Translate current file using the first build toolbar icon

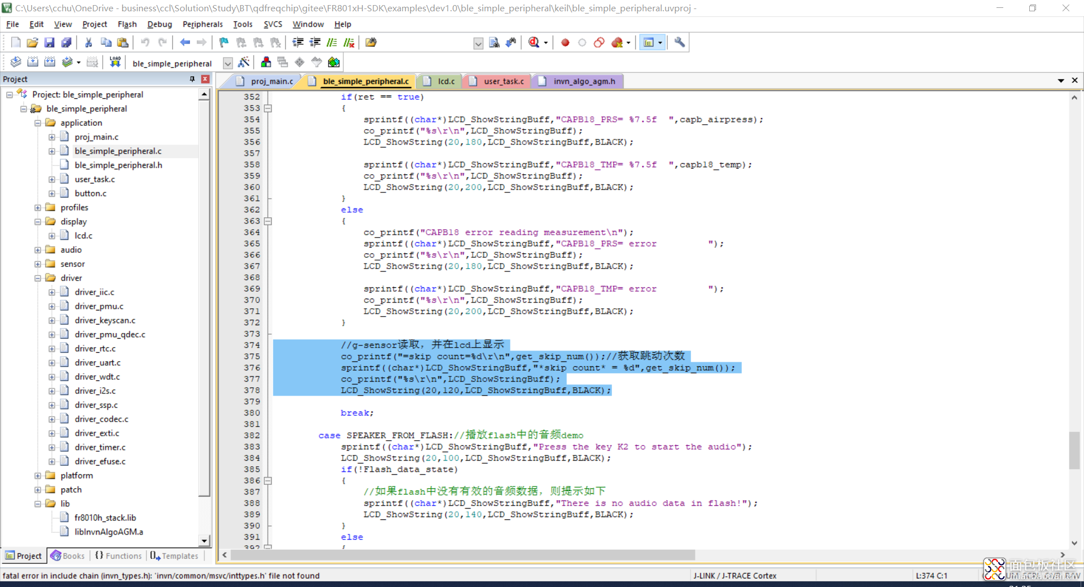point(16,62)
